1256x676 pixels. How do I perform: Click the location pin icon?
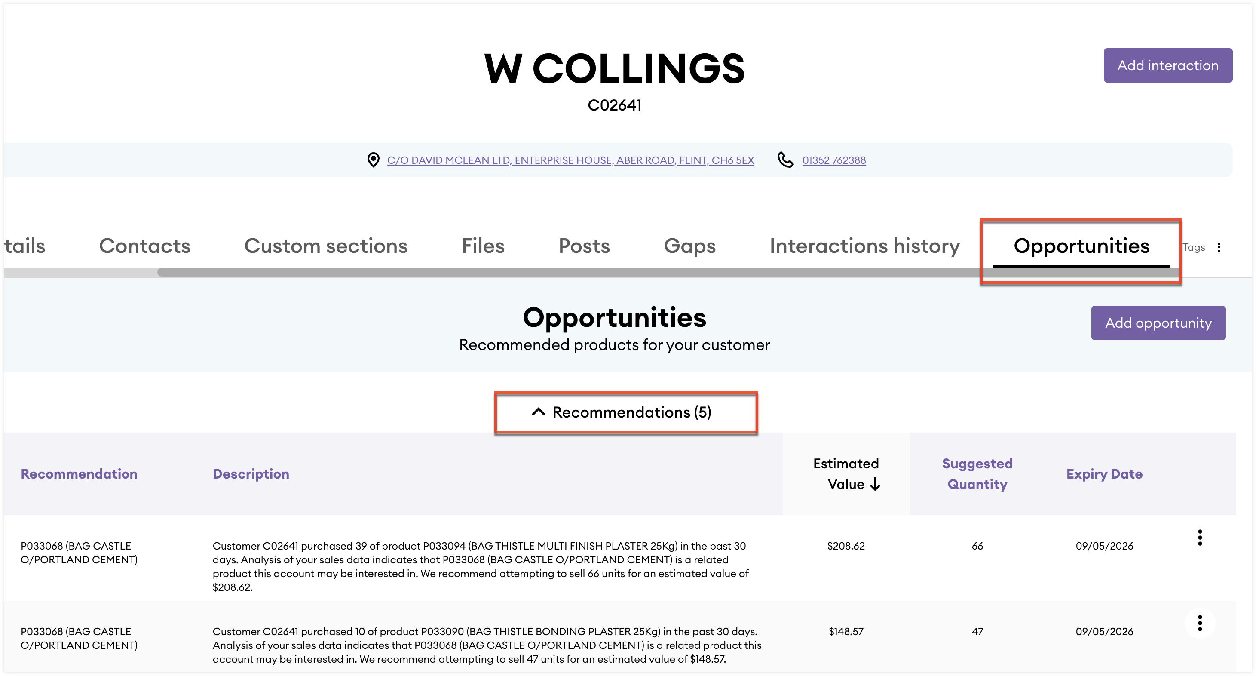point(373,160)
